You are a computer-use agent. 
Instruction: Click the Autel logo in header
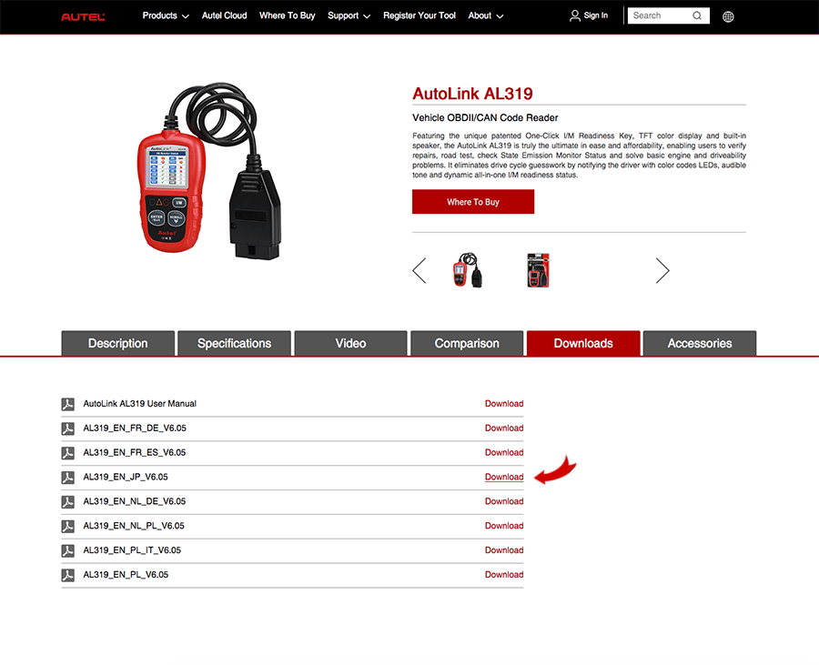tap(83, 16)
